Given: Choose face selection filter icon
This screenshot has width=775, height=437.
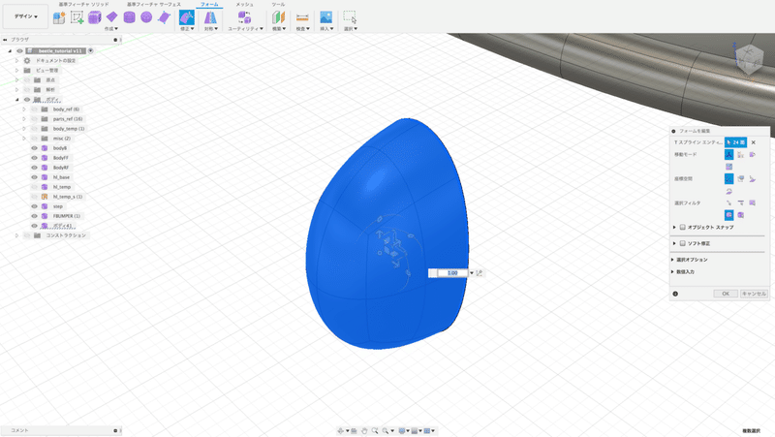Looking at the screenshot, I should point(753,203).
